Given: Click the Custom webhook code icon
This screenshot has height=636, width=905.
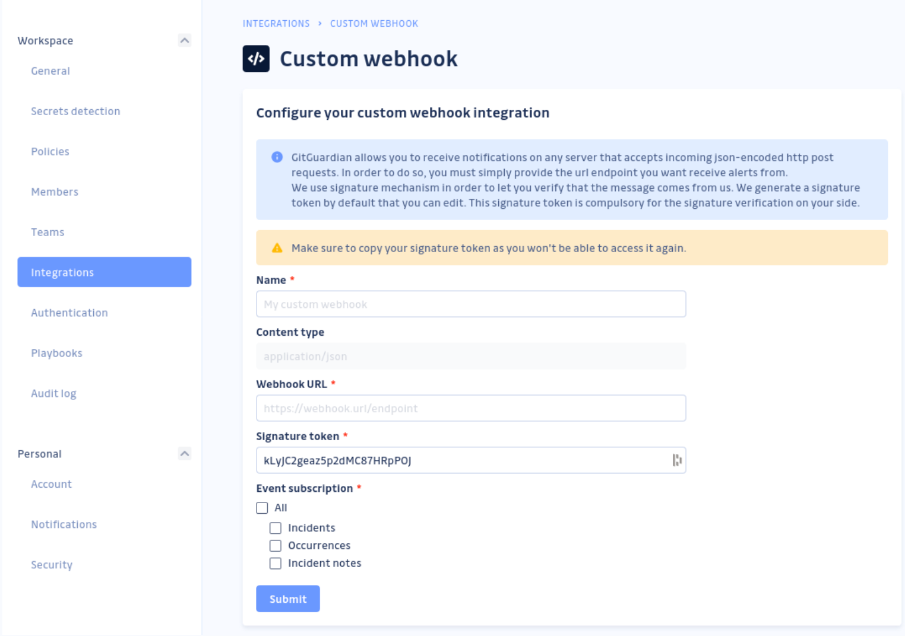Looking at the screenshot, I should [255, 59].
